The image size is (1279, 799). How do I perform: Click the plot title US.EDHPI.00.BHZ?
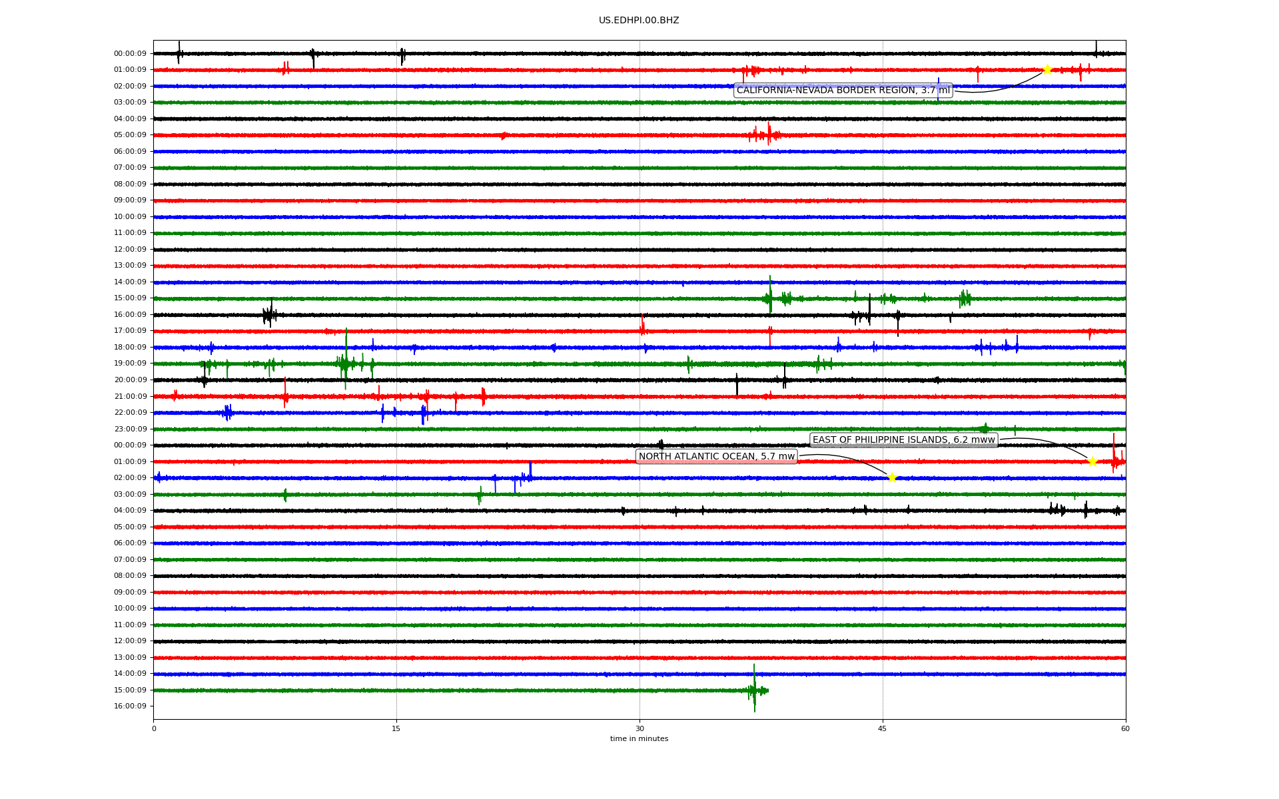click(639, 21)
